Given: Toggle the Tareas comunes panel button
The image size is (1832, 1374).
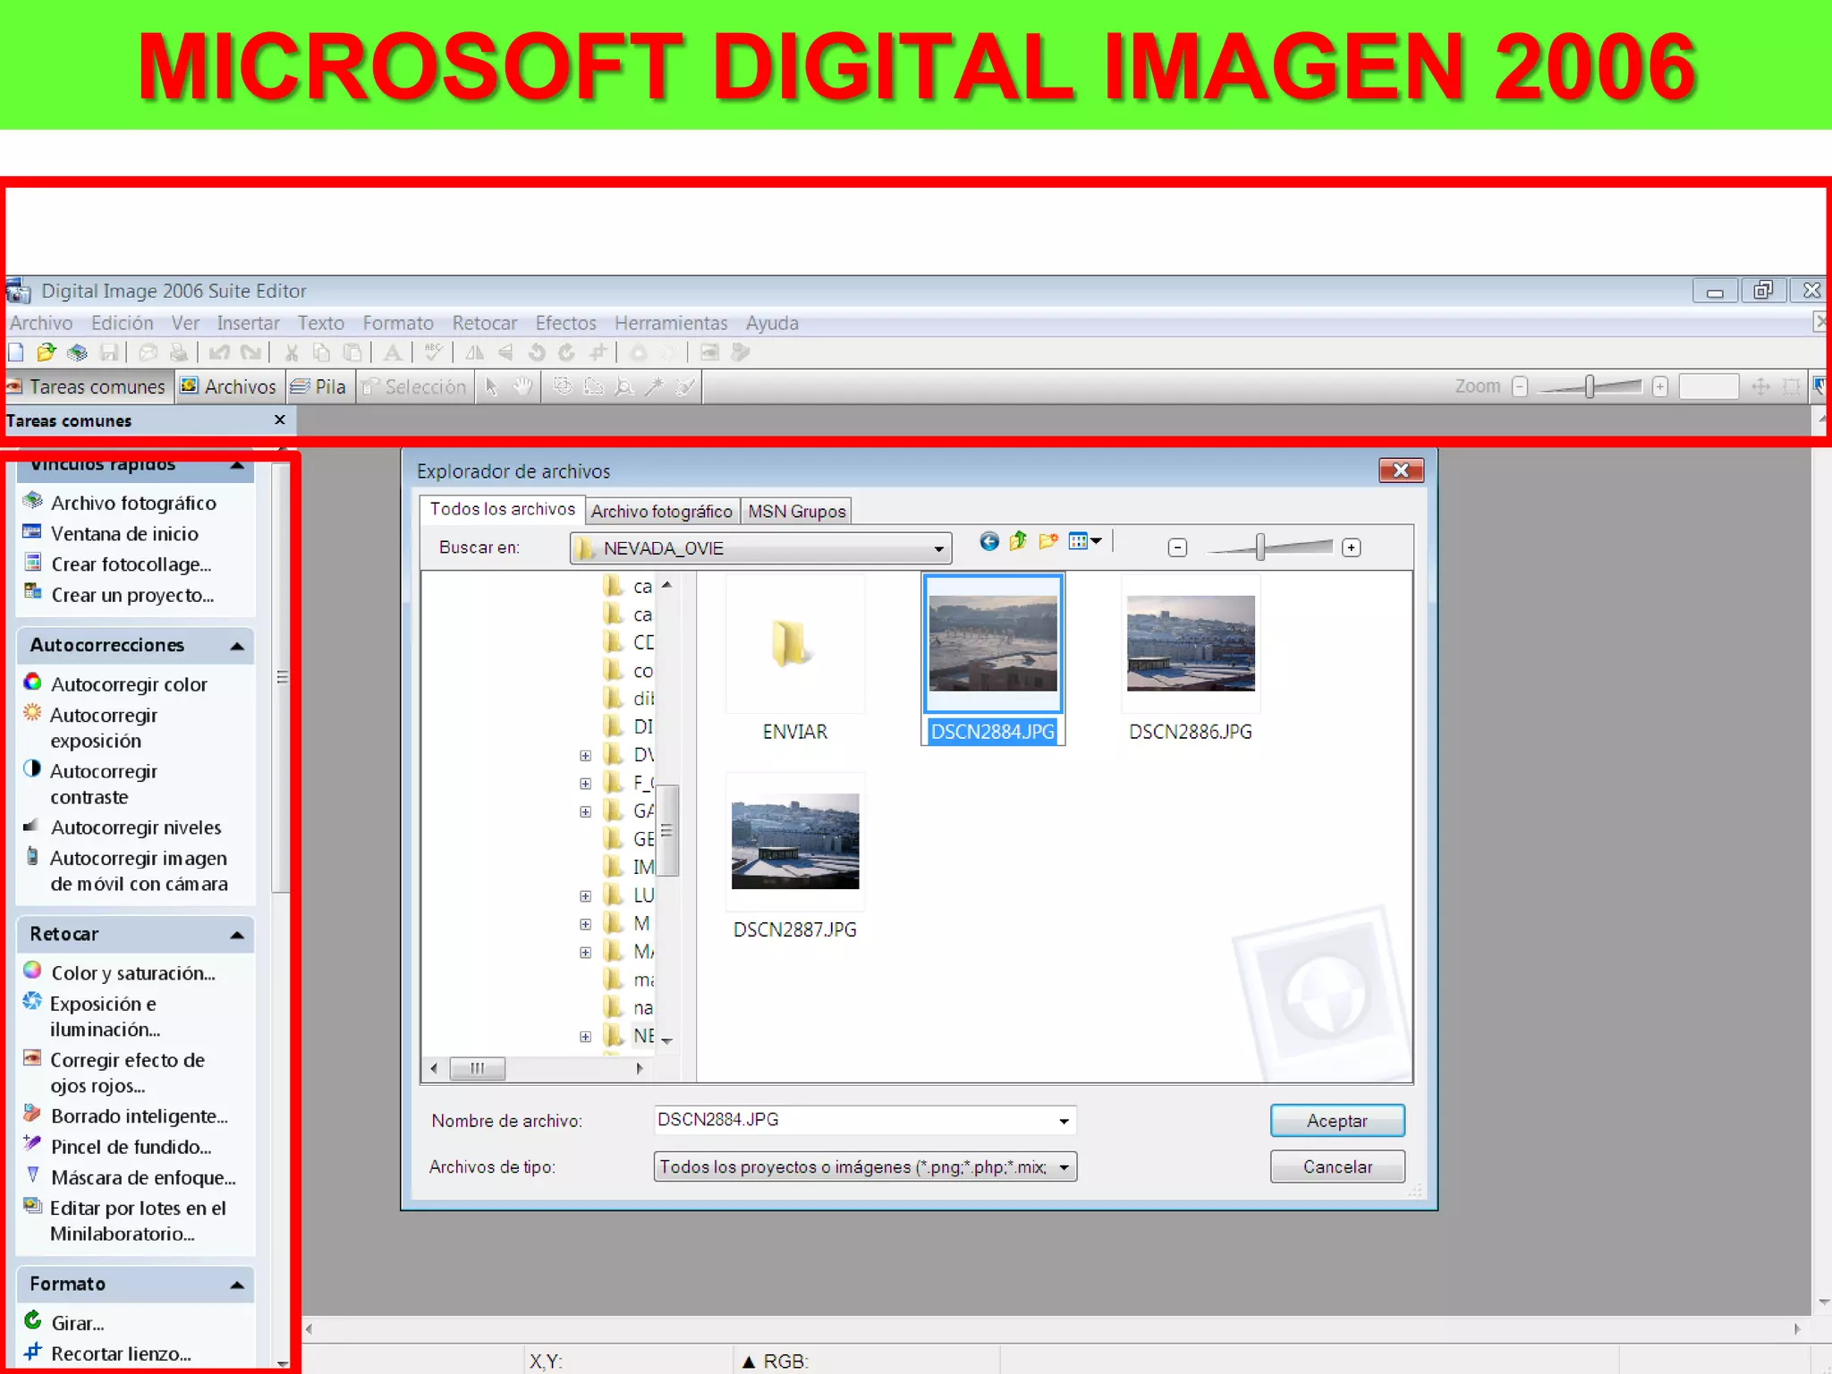Looking at the screenshot, I should click(x=88, y=386).
